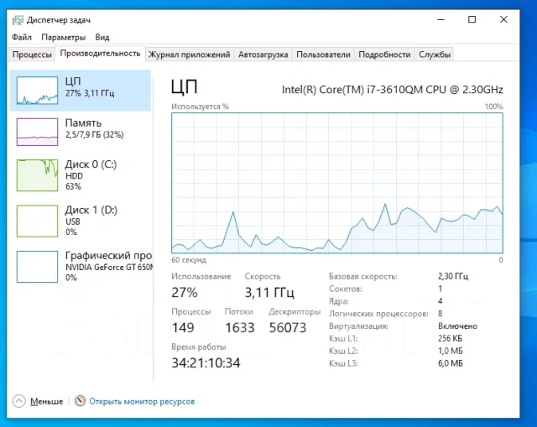Open the Вид menu

point(102,37)
